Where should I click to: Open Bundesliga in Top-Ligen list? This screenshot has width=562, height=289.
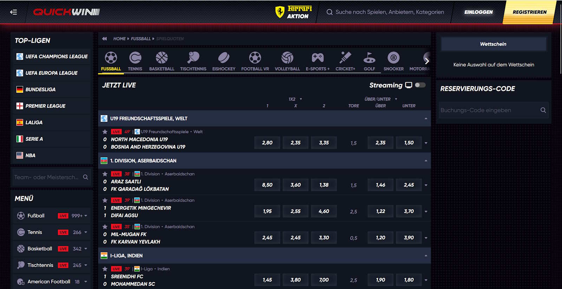click(x=40, y=90)
